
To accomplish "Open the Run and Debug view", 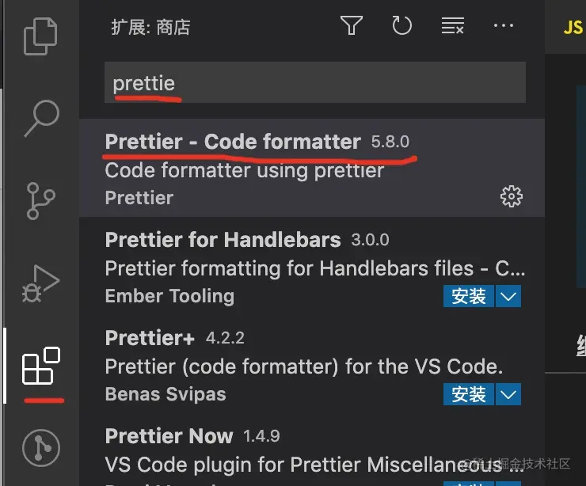I will [x=40, y=283].
